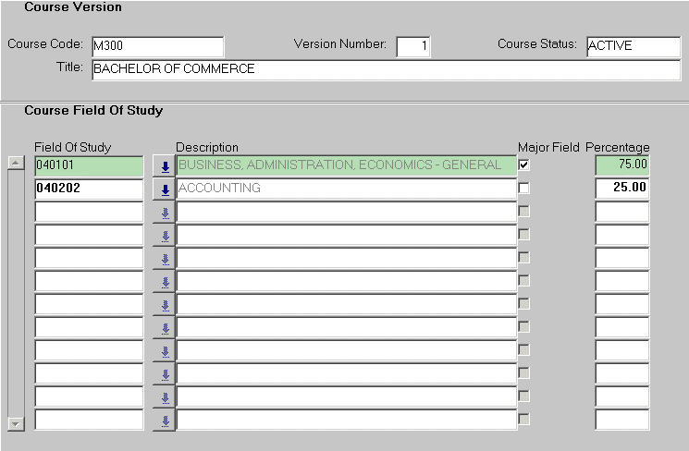
Task: Open lookup list for field 040101
Action: click(x=165, y=166)
